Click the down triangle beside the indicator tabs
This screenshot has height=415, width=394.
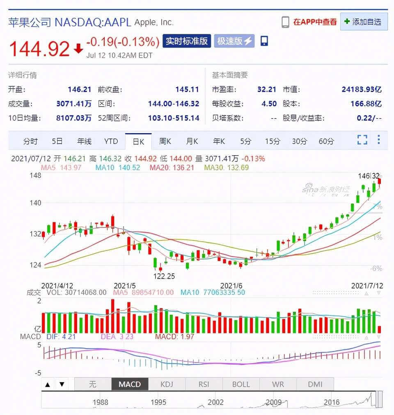pyautogui.click(x=62, y=385)
